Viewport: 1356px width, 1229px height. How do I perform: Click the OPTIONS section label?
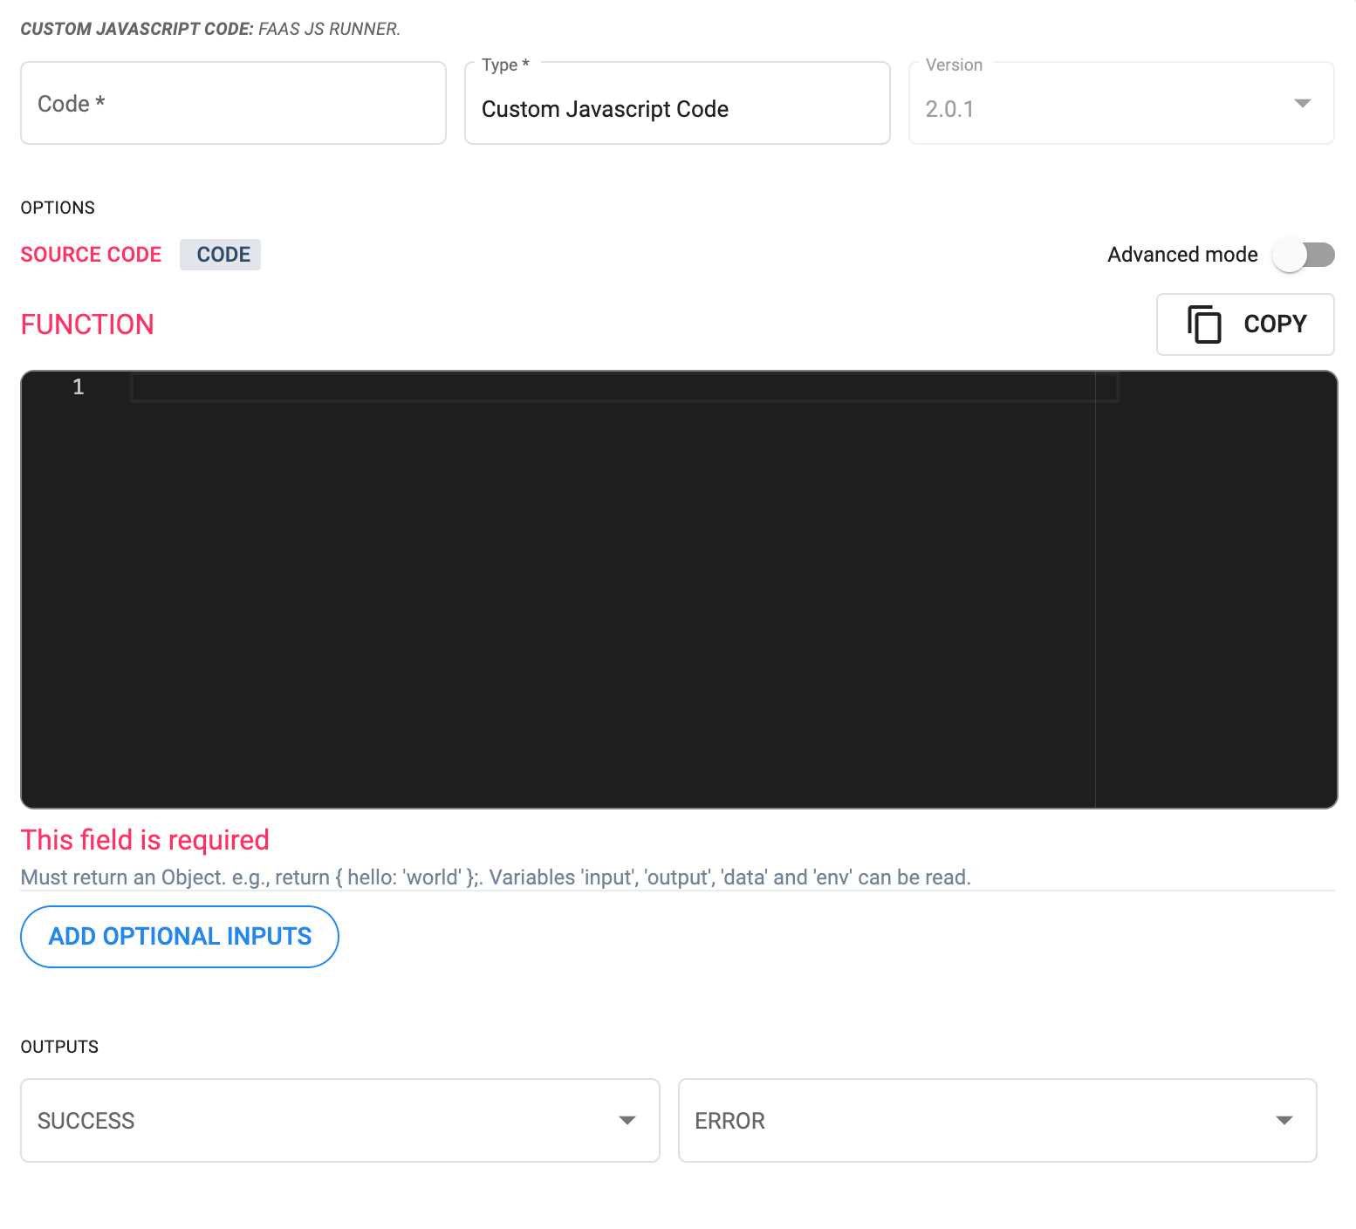tap(58, 208)
